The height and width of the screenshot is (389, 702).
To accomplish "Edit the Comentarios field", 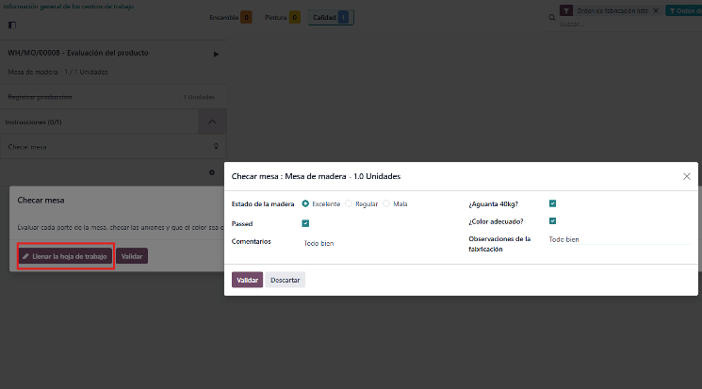I will [318, 243].
